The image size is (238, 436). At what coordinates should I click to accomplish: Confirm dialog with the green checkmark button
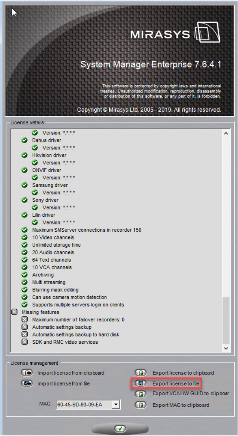click(x=120, y=429)
